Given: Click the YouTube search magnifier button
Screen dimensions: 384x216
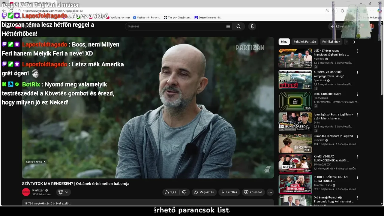Looking at the screenshot, I should [x=238, y=26].
